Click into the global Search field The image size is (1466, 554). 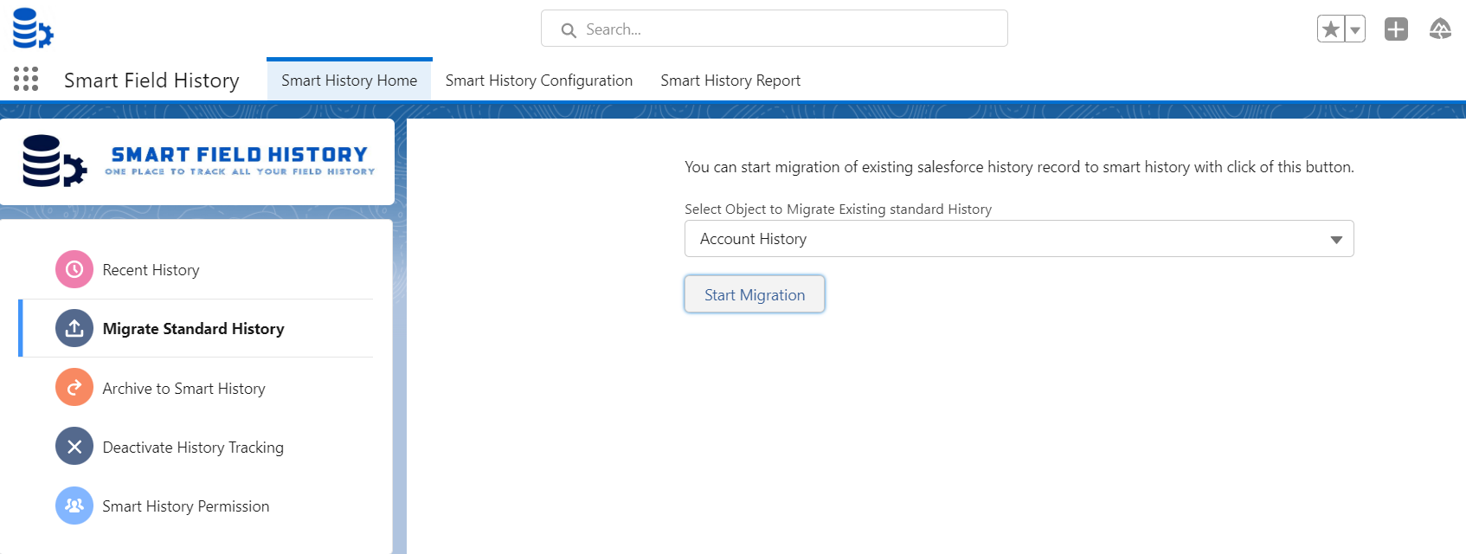click(x=775, y=29)
